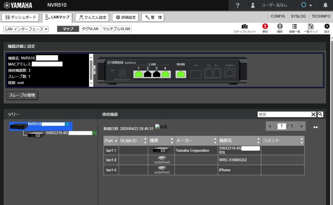Open the status circle dropdown in header

(306, 5)
